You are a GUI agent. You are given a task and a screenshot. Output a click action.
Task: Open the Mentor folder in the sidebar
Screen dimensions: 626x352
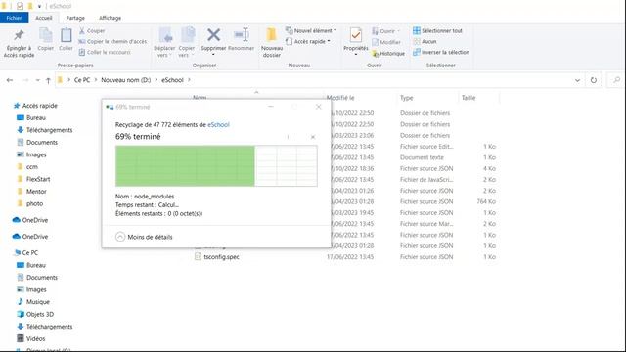[36, 192]
